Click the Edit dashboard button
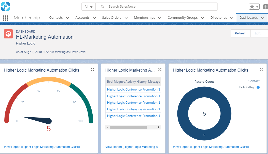 tap(258, 33)
